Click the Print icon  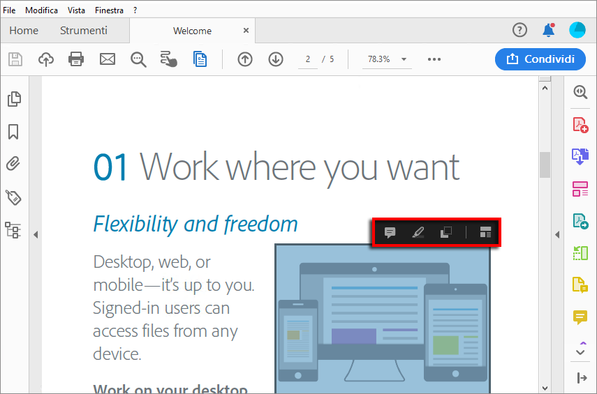[x=76, y=59]
